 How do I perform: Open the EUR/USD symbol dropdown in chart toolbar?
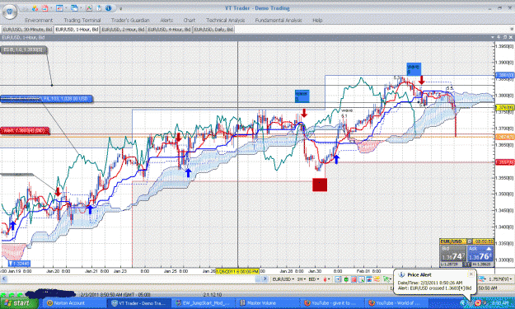coord(283,279)
